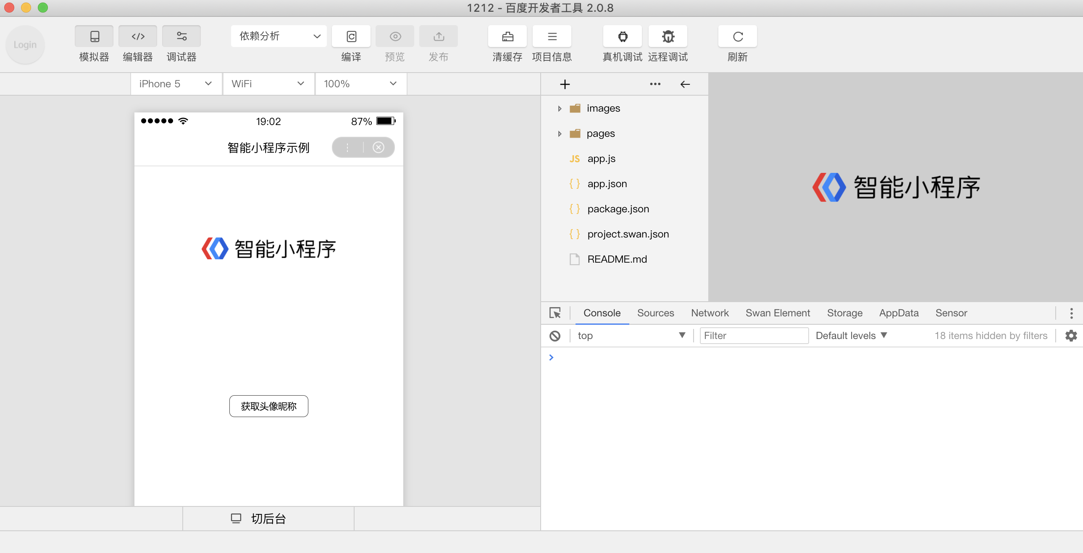Open the 依赖分析 compile mode dropdown
This screenshot has width=1083, height=553.
[x=279, y=36]
